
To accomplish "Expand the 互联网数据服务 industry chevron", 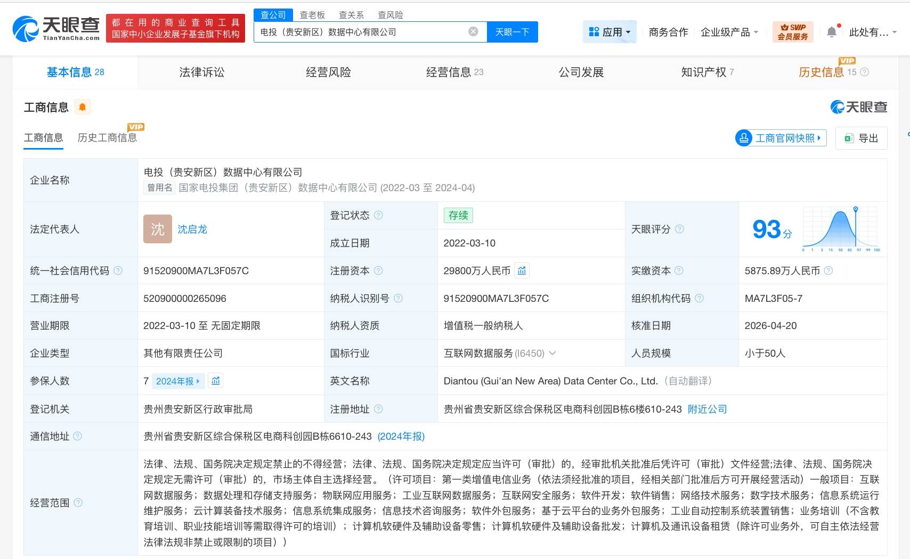I will click(552, 353).
